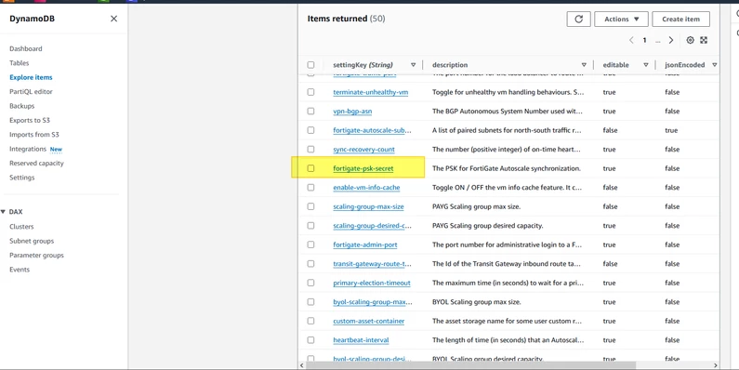Click scroll right arrow of table scrollbar

pyautogui.click(x=716, y=364)
